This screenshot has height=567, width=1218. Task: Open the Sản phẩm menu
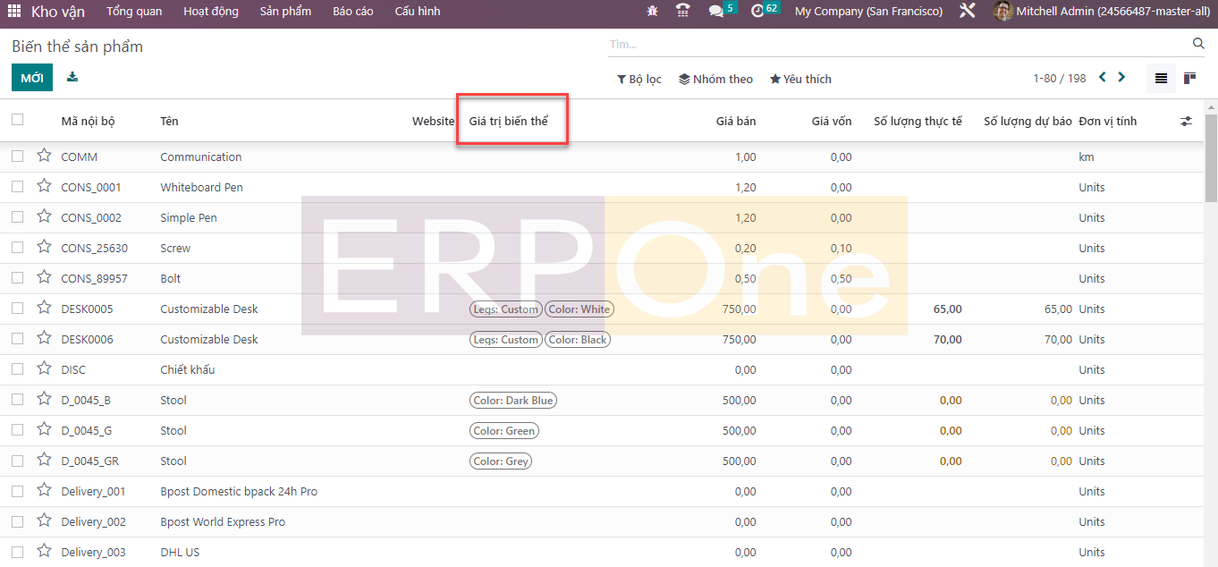[285, 12]
